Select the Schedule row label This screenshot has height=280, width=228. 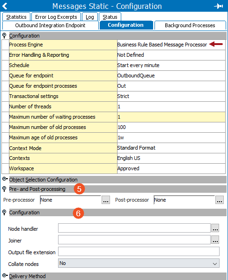pyautogui.click(x=19, y=65)
